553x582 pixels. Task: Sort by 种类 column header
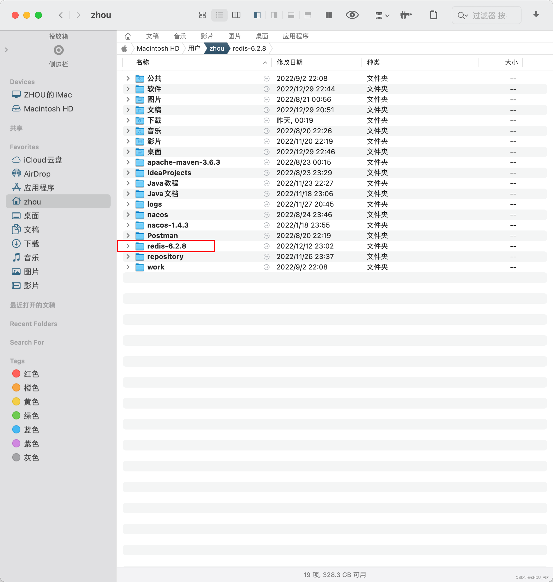373,62
